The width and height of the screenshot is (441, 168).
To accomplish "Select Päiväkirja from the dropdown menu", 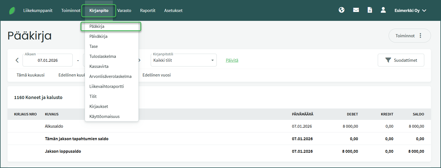I will point(98,36).
